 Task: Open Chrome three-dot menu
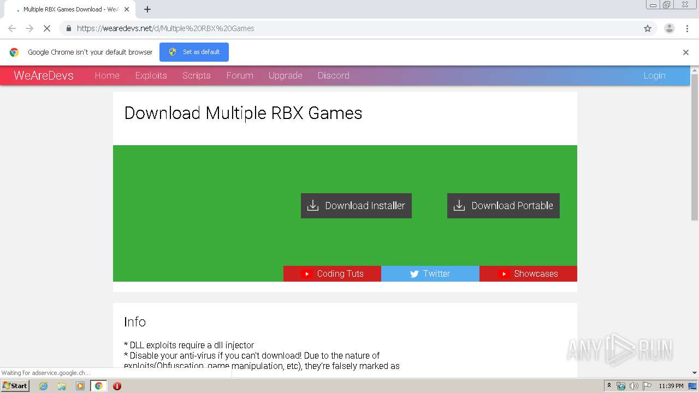pos(687,28)
